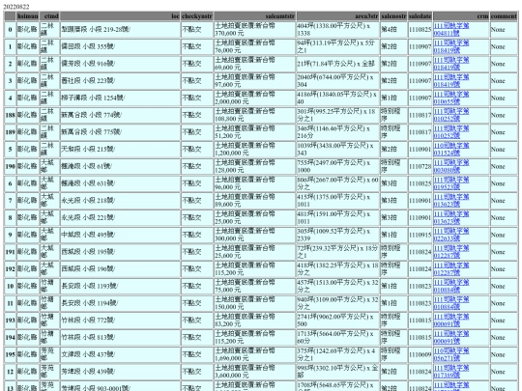Viewport: 522px width, 391px height.
Task: Click the 'loc' column header
Action: click(x=120, y=16)
